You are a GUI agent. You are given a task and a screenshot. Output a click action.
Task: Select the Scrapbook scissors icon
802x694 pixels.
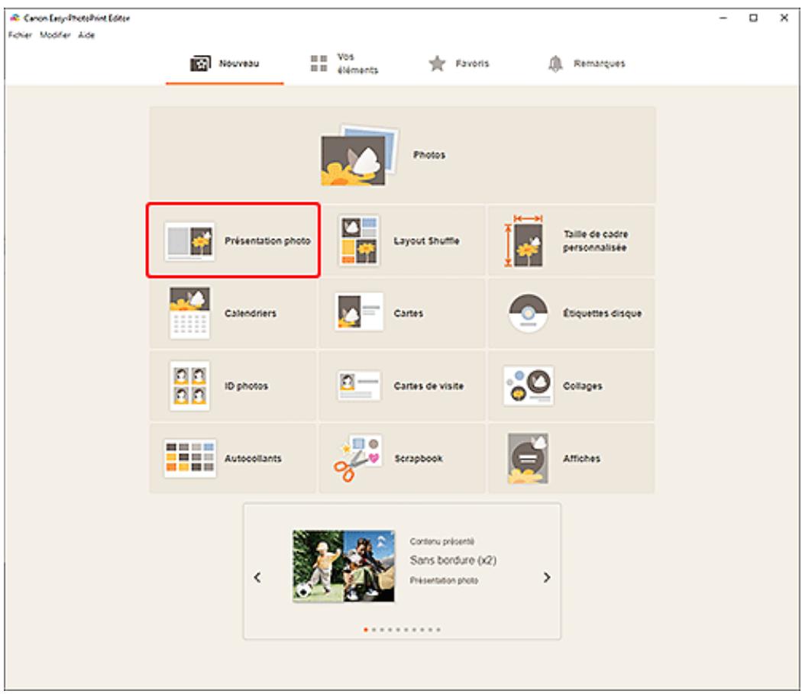click(x=358, y=458)
